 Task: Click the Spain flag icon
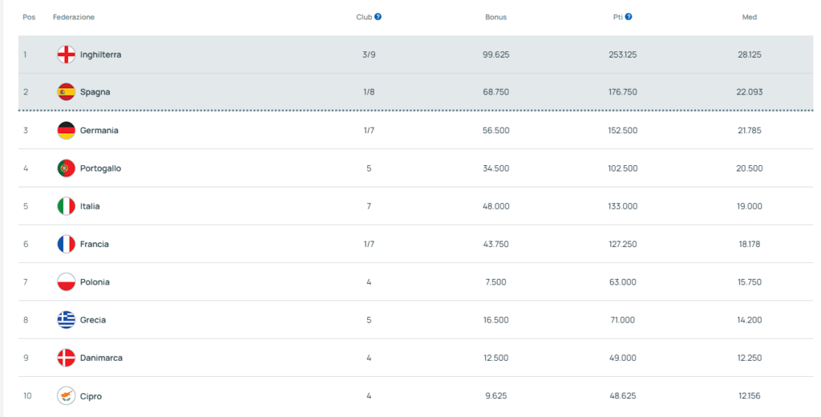66,91
